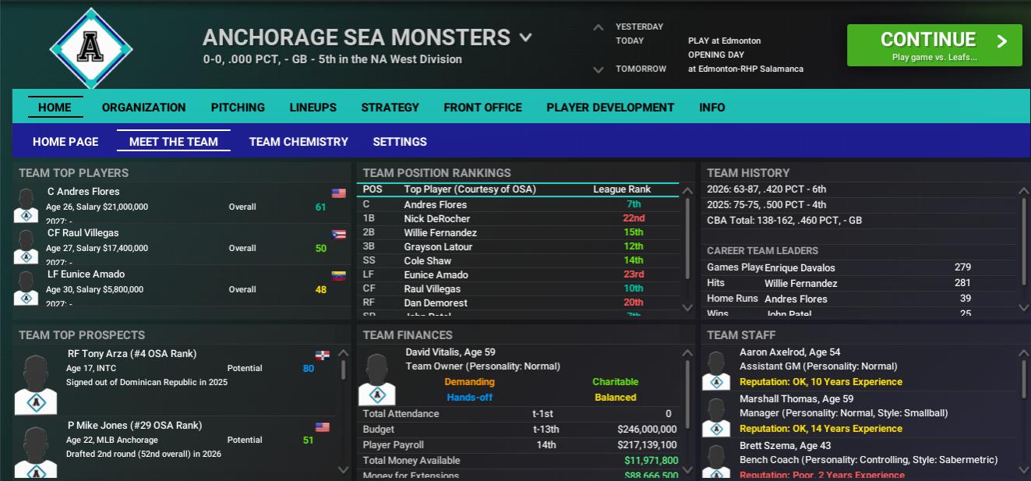Click Raul Villegas' Puerto Rico flag icon

click(x=338, y=235)
